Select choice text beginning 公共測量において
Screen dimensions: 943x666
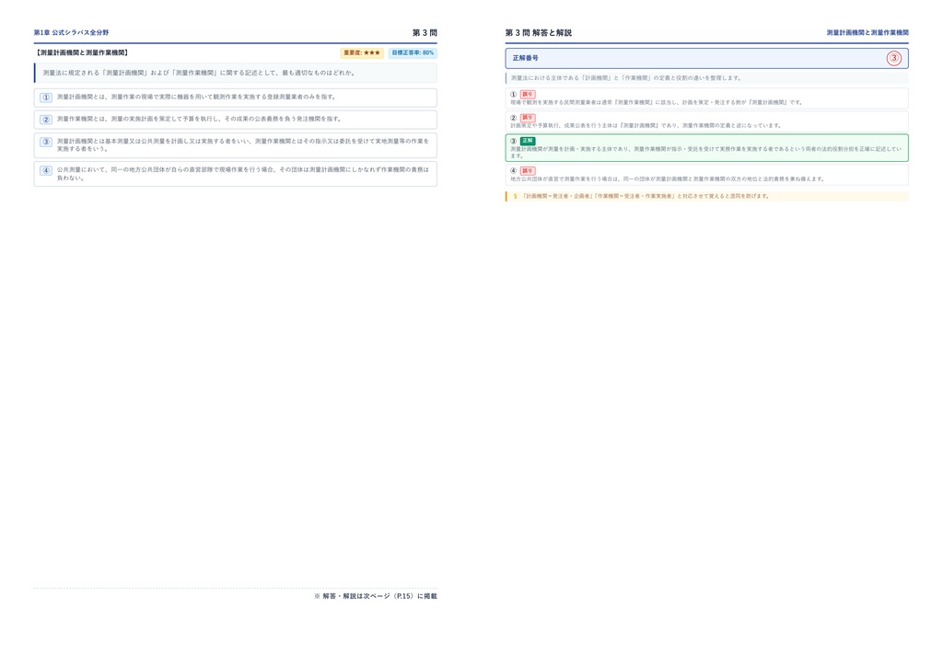click(x=243, y=174)
